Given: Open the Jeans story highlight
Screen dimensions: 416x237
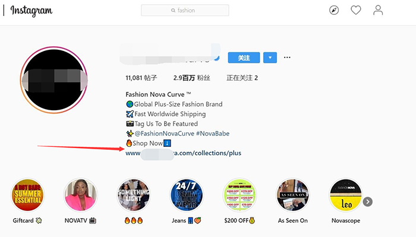Looking at the screenshot, I should (x=187, y=195).
